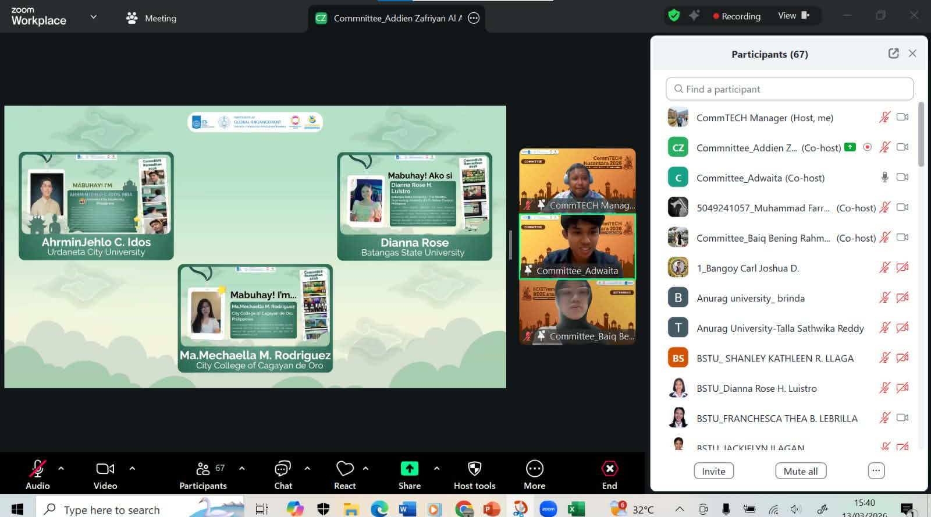This screenshot has width=931, height=517.
Task: Expand the video options arrow
Action: [x=132, y=468]
